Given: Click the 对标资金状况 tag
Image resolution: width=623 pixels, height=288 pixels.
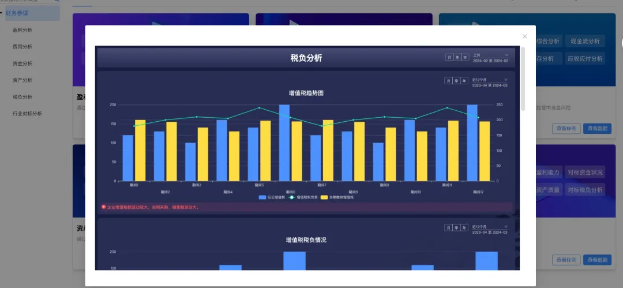Looking at the screenshot, I should (586, 172).
